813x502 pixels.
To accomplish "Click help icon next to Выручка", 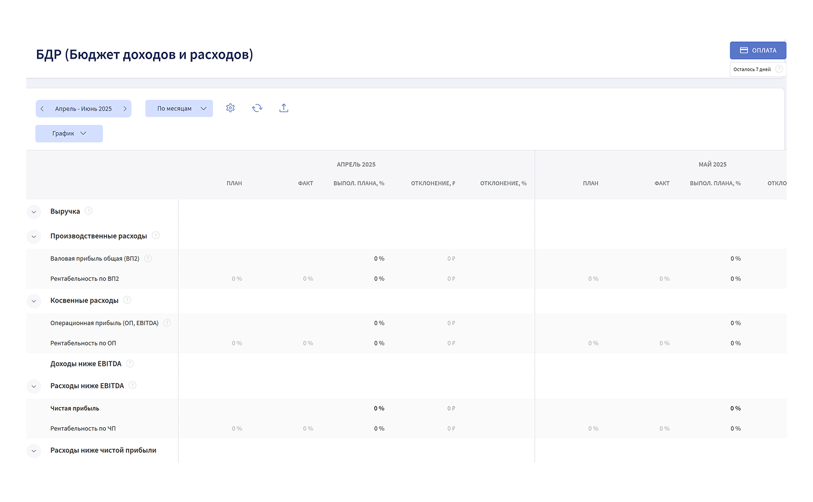I will [x=88, y=211].
